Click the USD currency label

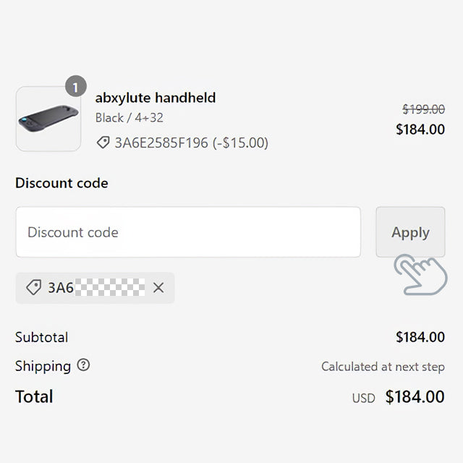(363, 398)
